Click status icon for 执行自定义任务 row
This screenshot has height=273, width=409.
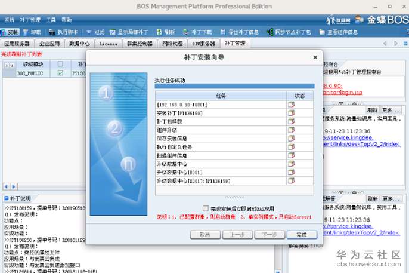pyautogui.click(x=292, y=147)
